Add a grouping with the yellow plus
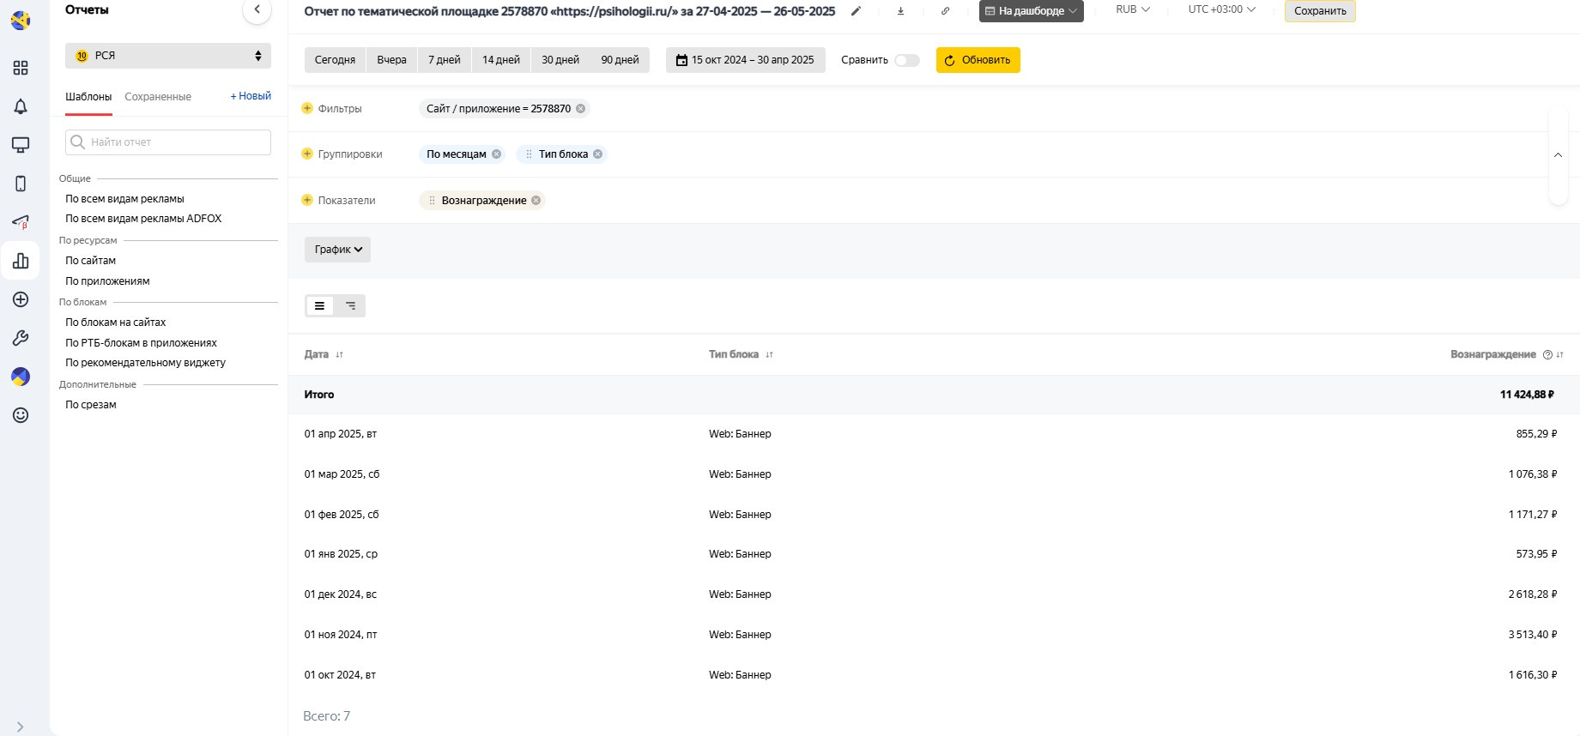The height and width of the screenshot is (736, 1580). (307, 154)
